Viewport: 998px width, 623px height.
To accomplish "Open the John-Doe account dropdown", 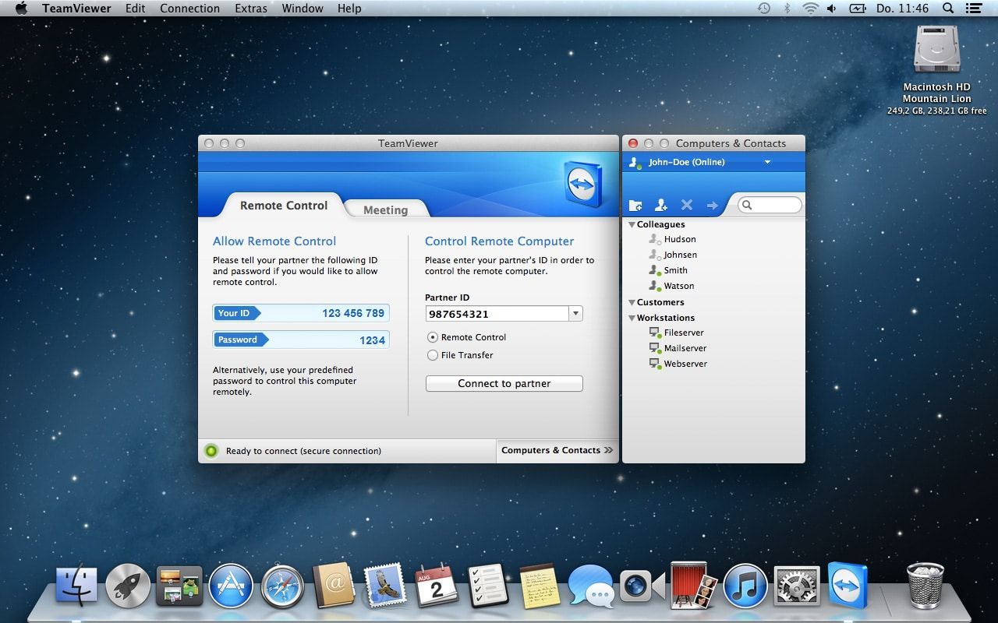I will click(x=768, y=162).
